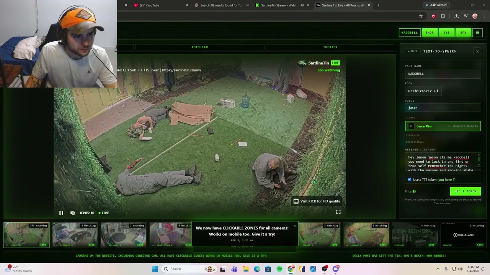Viewport: 490px width, 275px height.
Task: Open the Room dropdown showing Prehistoric Pl
Action: (x=423, y=91)
